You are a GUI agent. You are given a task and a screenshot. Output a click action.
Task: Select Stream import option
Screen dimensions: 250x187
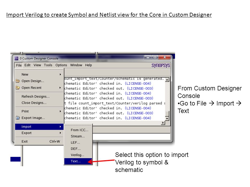click(78, 136)
